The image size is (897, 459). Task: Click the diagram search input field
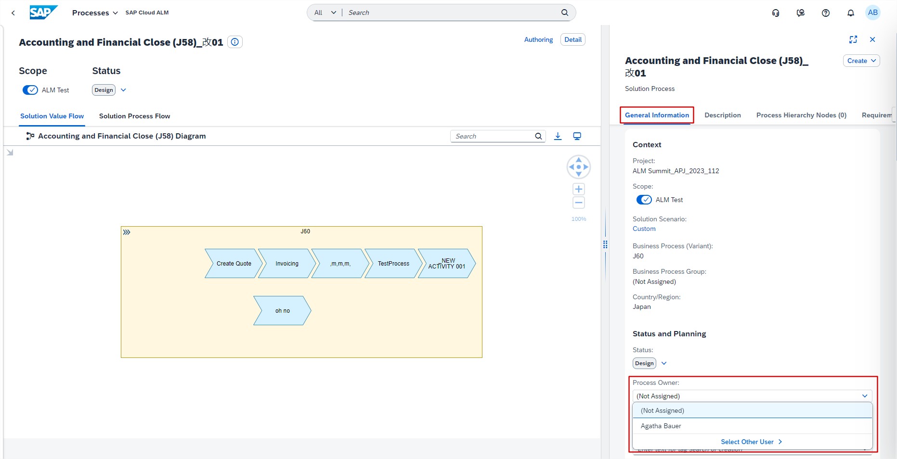[492, 136]
